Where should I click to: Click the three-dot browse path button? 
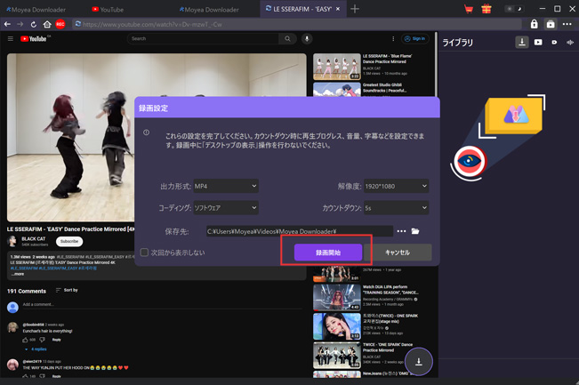(x=401, y=231)
